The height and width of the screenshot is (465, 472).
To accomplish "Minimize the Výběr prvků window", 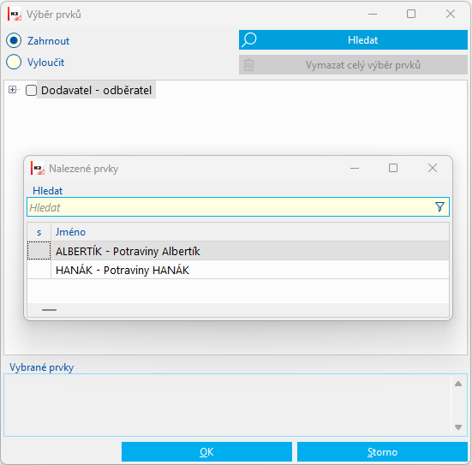I will [373, 14].
